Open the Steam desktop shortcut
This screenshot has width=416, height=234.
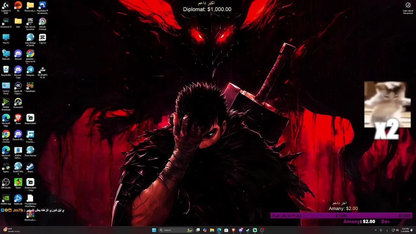click(30, 167)
